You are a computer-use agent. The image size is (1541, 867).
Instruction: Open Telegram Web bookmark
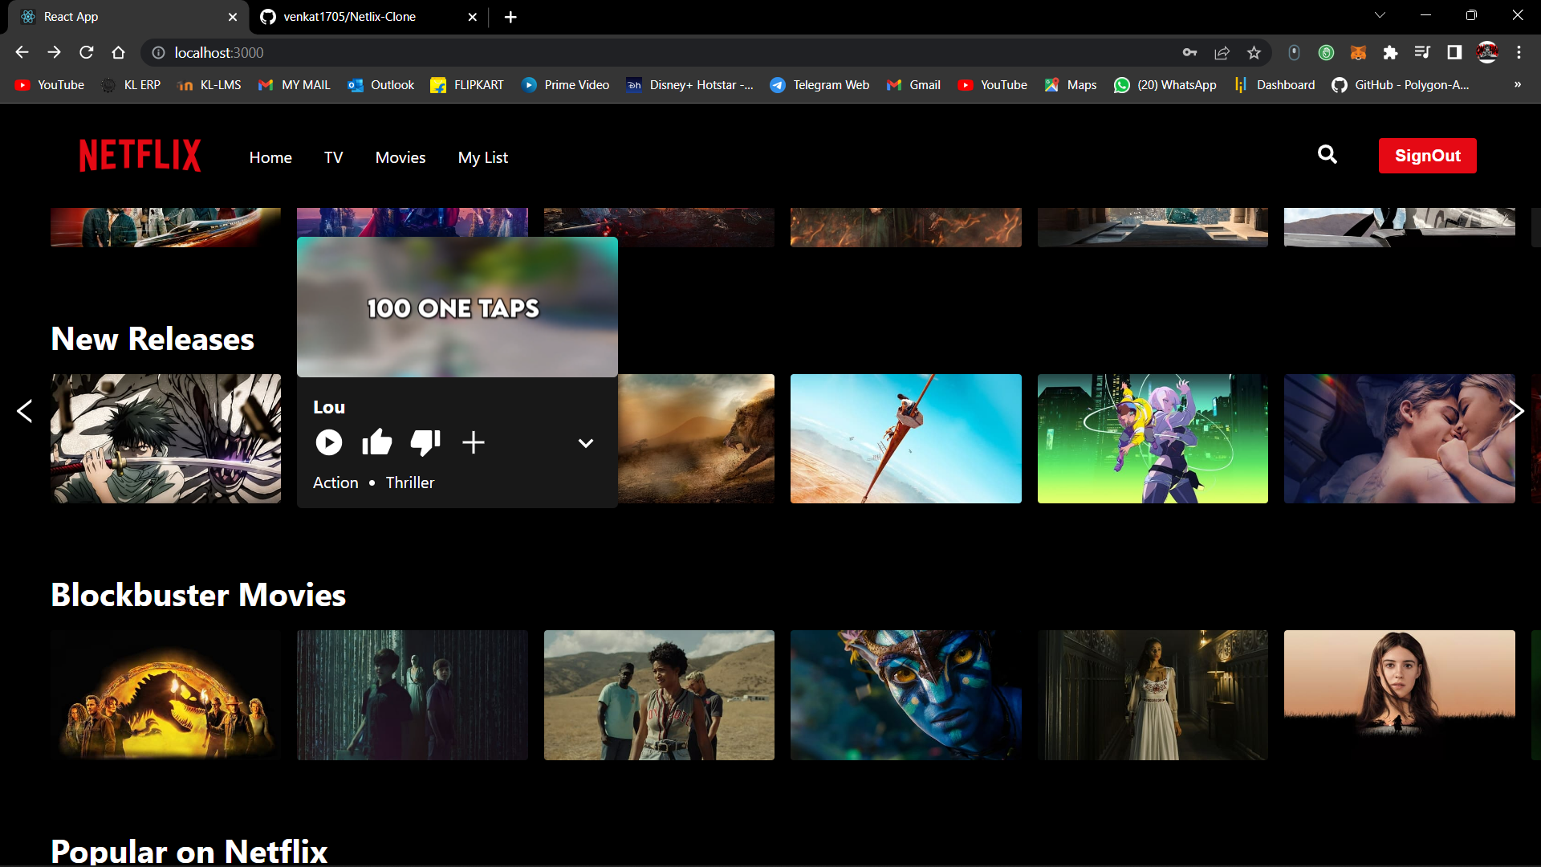[819, 85]
